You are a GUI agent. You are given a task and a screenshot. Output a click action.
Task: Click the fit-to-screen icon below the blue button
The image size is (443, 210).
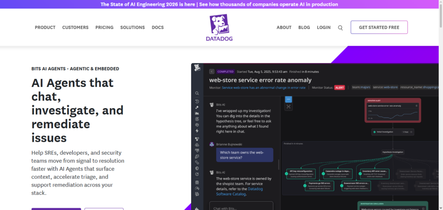pos(289,107)
